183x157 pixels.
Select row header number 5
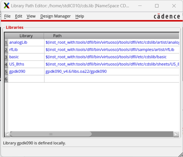coord(6,72)
